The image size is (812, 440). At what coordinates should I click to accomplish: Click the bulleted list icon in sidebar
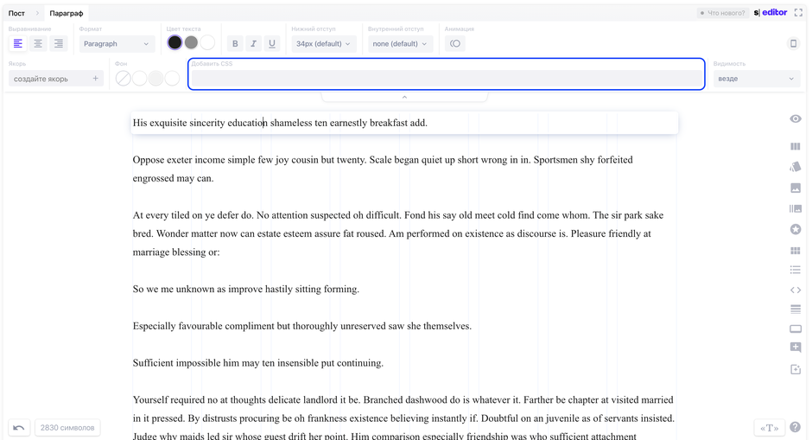point(795,271)
